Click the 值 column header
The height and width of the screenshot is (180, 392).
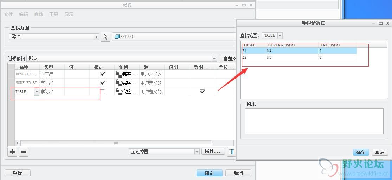[71, 67]
